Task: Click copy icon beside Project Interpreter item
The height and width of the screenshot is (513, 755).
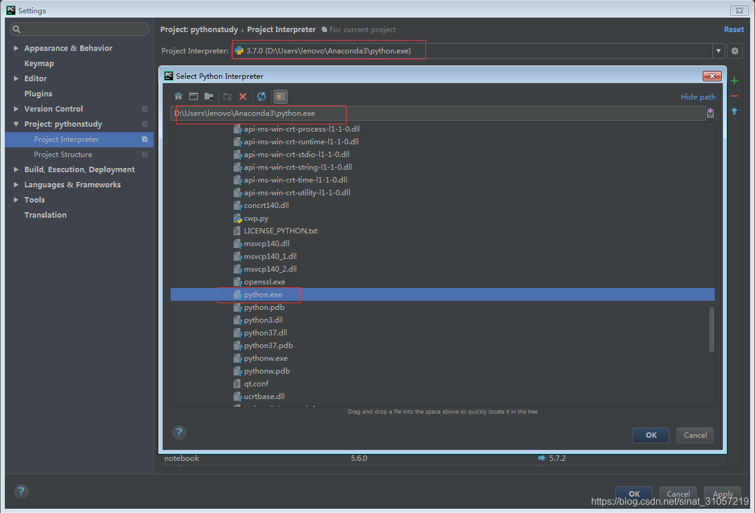Action: pyautogui.click(x=144, y=139)
